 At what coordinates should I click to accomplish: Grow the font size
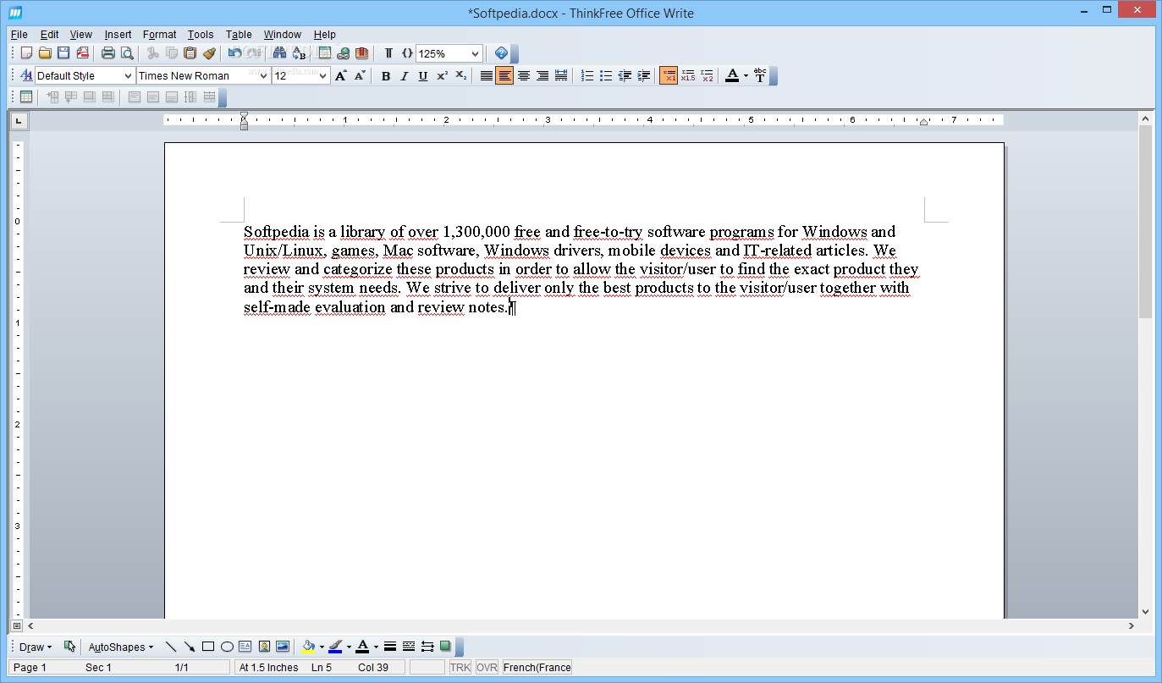pyautogui.click(x=340, y=75)
